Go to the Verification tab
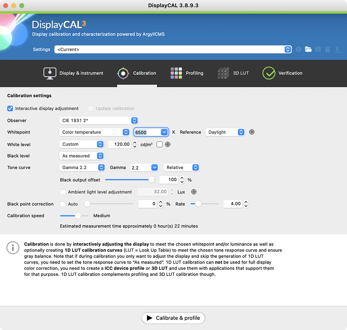 282,73
